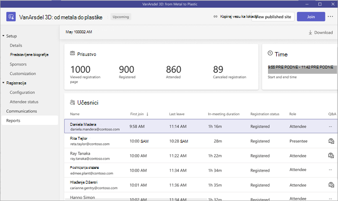Select Attendee status in the sidebar
338x201 pixels.
click(24, 102)
